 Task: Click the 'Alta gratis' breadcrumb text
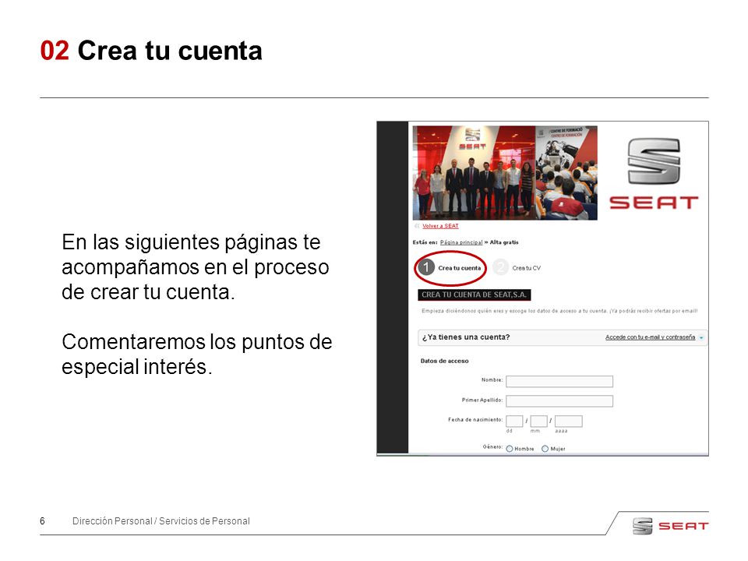point(504,242)
